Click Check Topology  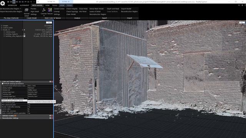pyautogui.click(x=72, y=11)
